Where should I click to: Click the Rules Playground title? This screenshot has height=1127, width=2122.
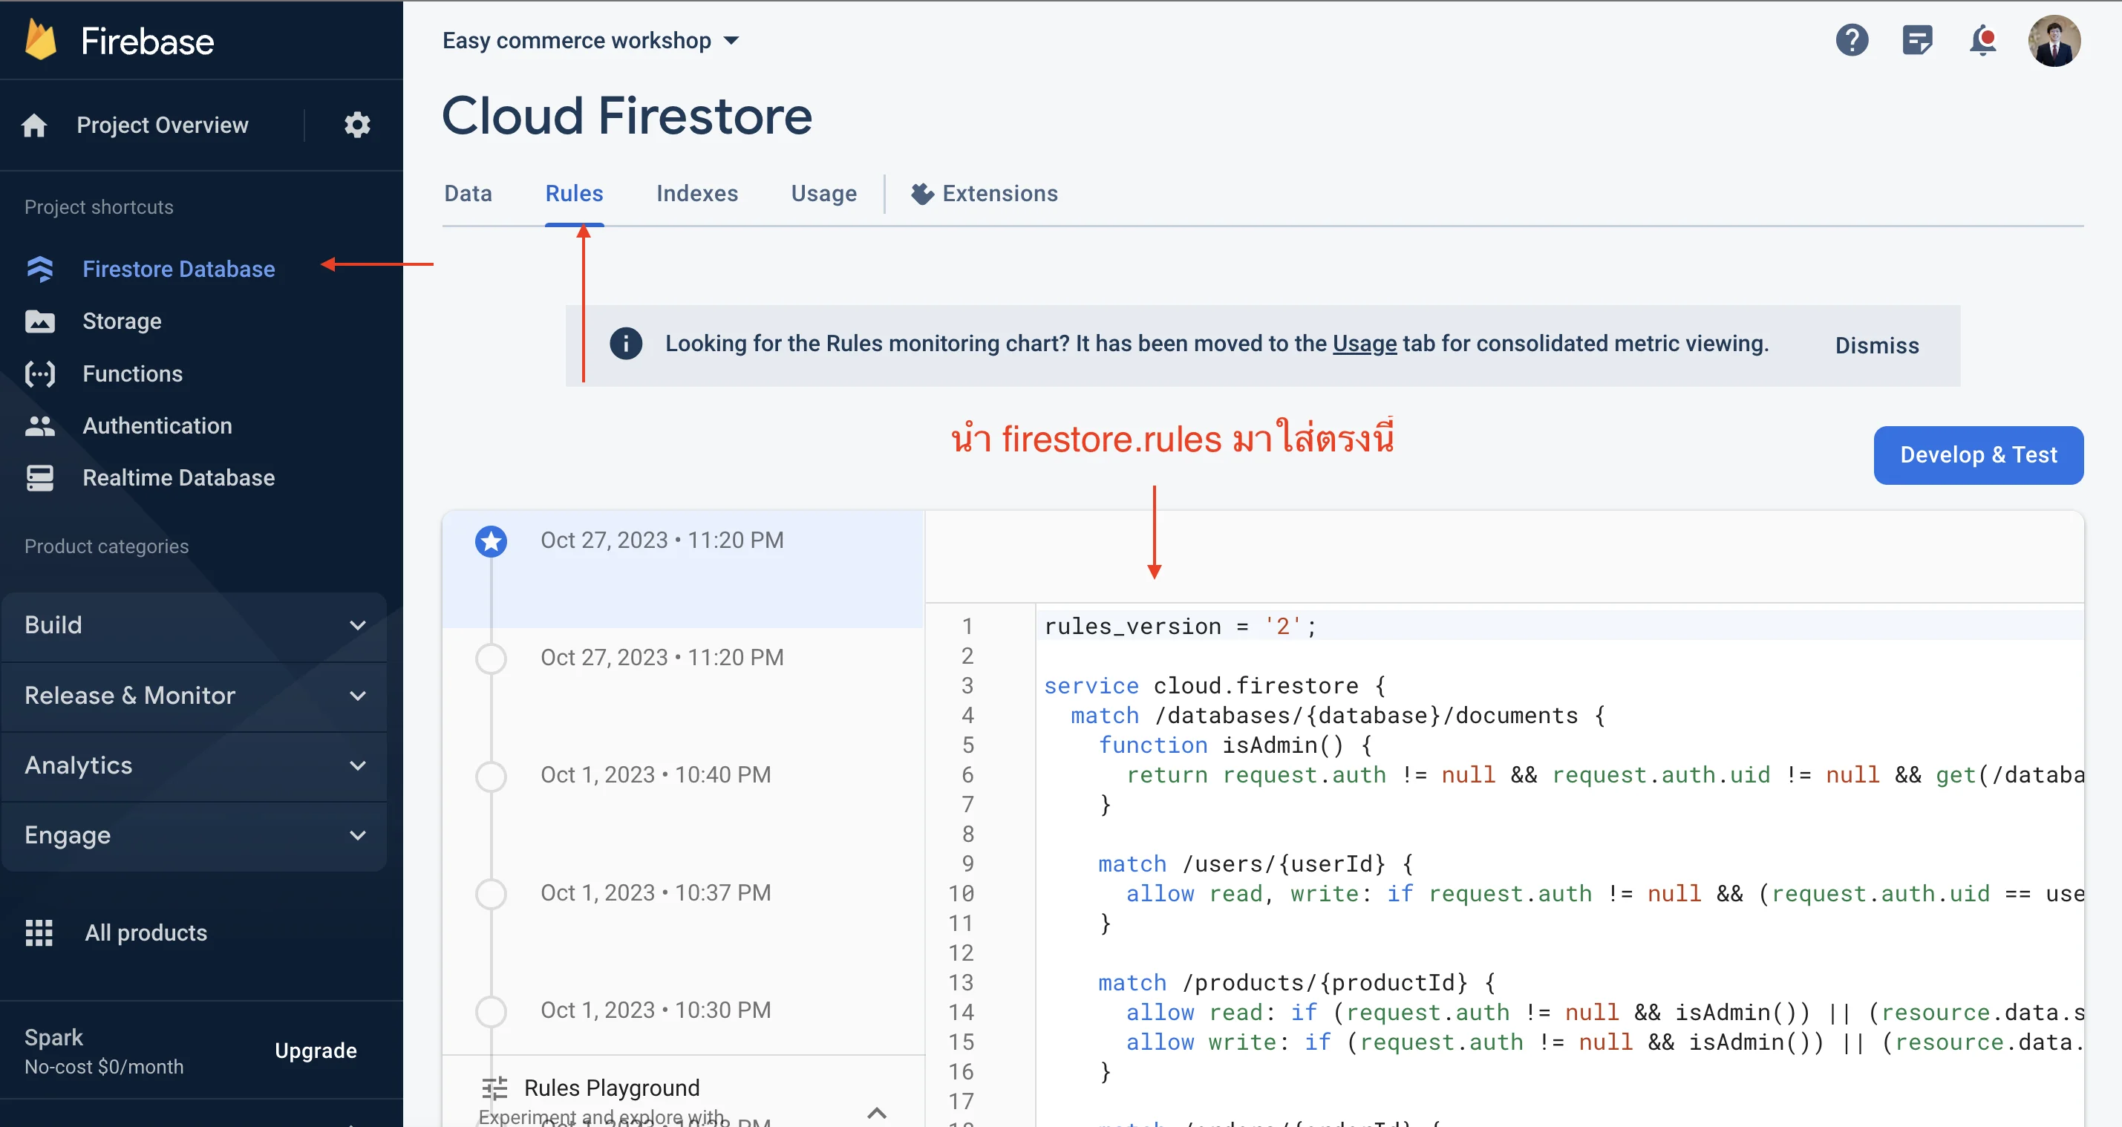612,1088
